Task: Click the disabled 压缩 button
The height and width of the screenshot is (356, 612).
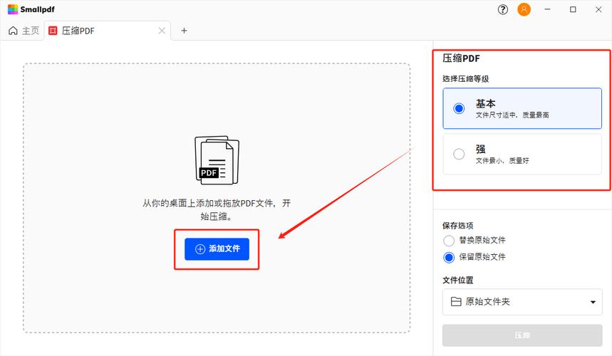Action: (x=522, y=335)
